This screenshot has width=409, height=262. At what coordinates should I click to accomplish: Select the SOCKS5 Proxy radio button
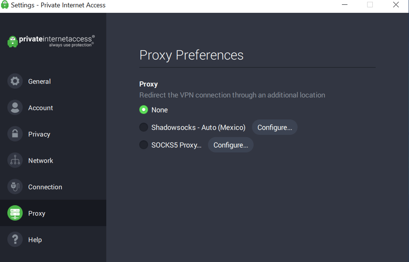143,145
